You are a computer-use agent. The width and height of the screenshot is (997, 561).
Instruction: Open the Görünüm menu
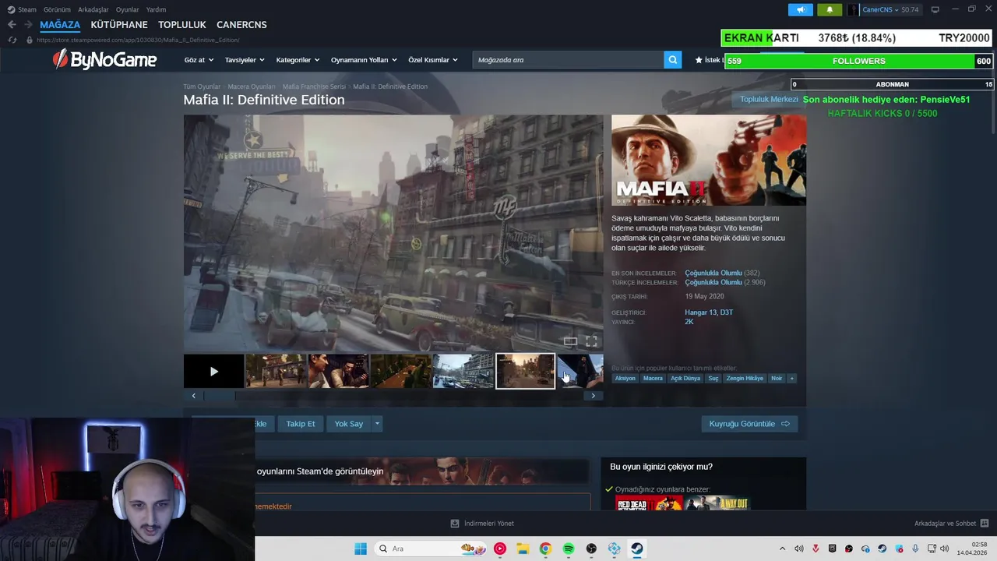click(57, 9)
